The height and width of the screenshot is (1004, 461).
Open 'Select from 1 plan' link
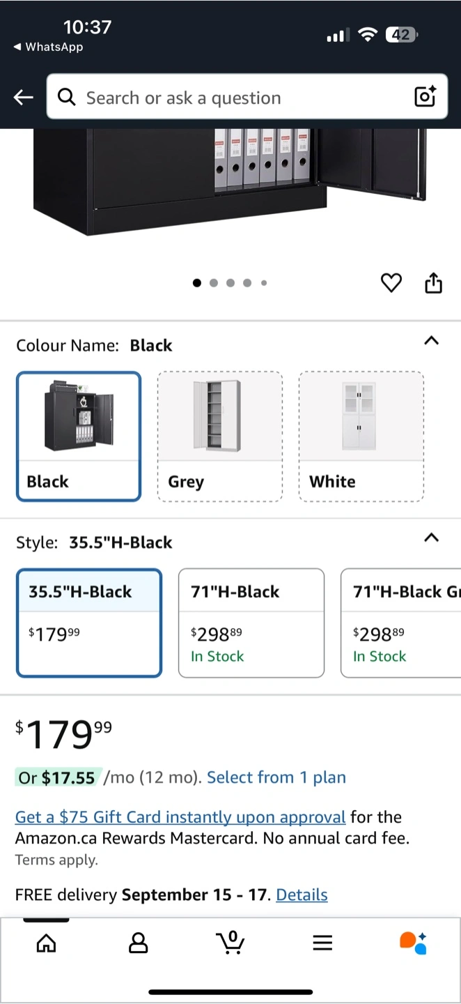[x=276, y=777]
